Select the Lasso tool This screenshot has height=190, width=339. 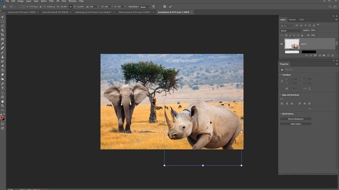(x=2, y=26)
